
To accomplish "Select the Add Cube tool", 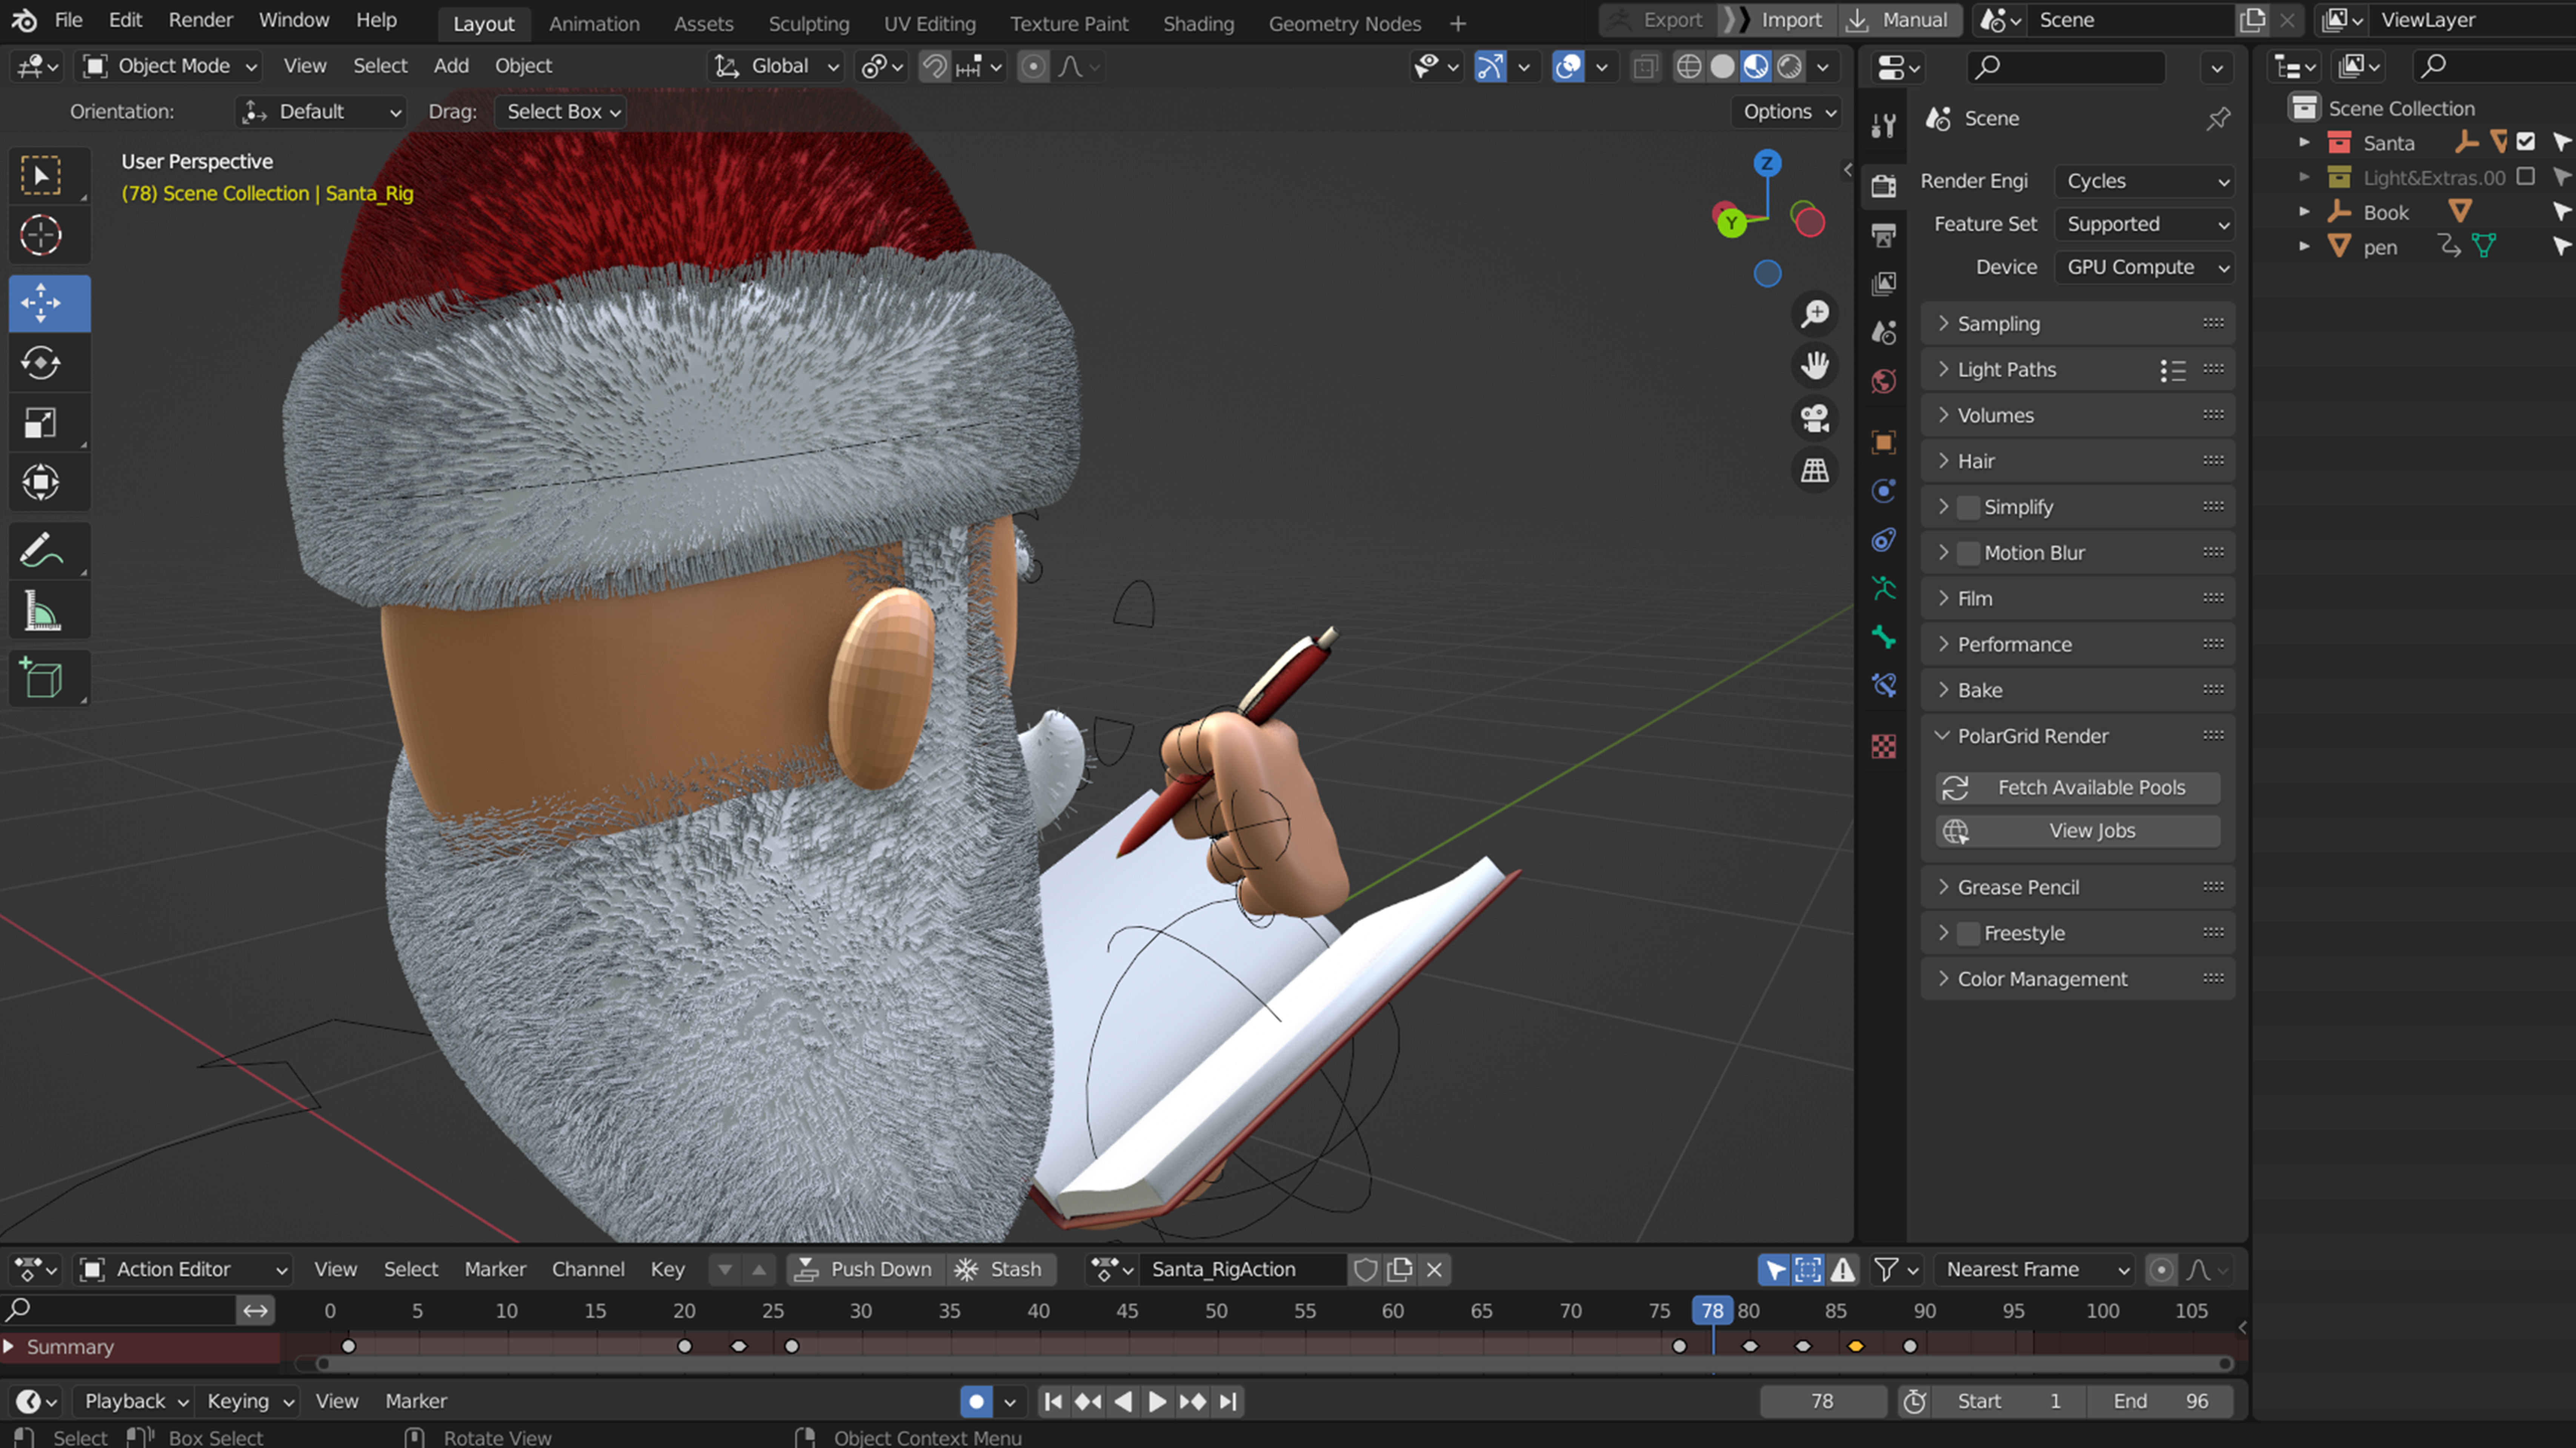I will tap(41, 678).
